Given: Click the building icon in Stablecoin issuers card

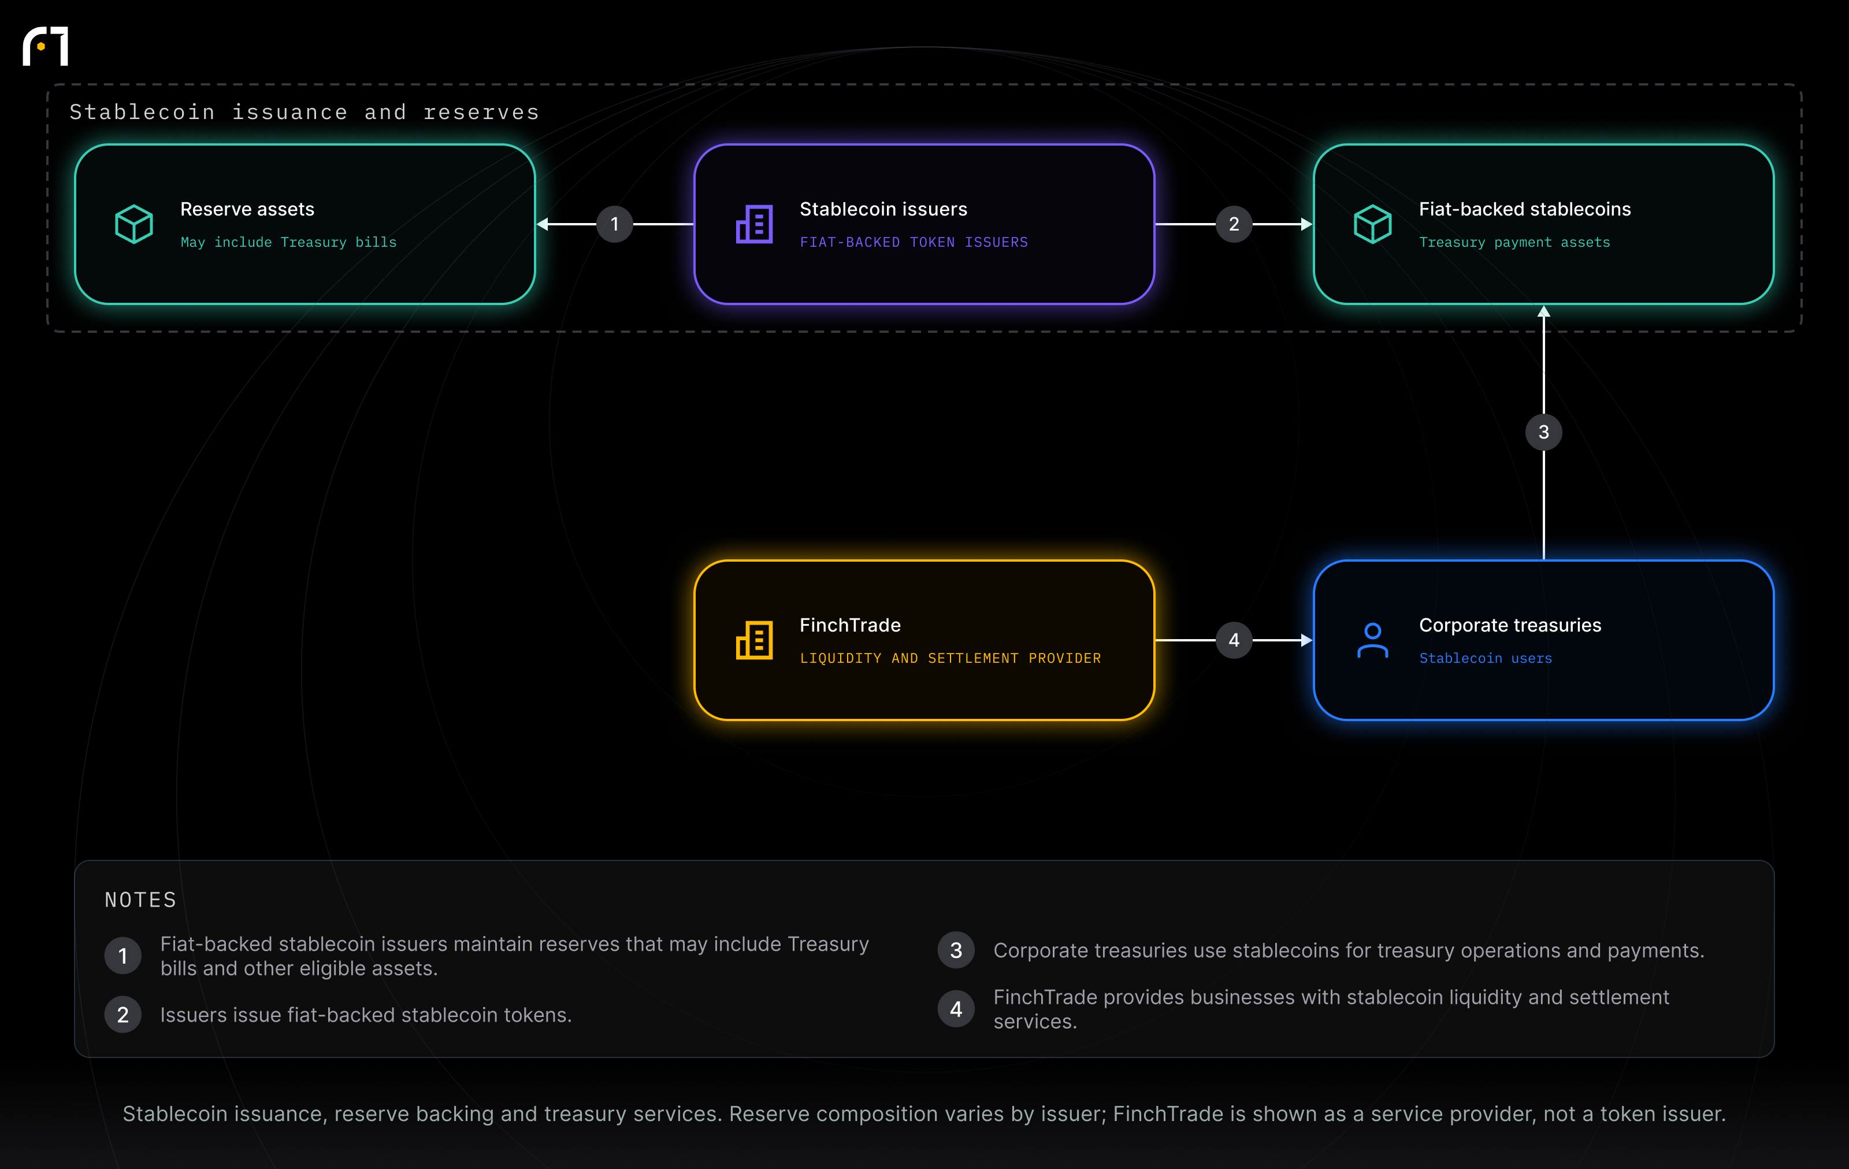Looking at the screenshot, I should pos(754,224).
